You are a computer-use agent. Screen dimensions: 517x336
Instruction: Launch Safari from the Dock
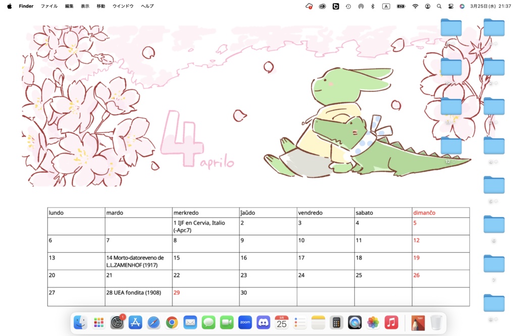pyautogui.click(x=153, y=322)
